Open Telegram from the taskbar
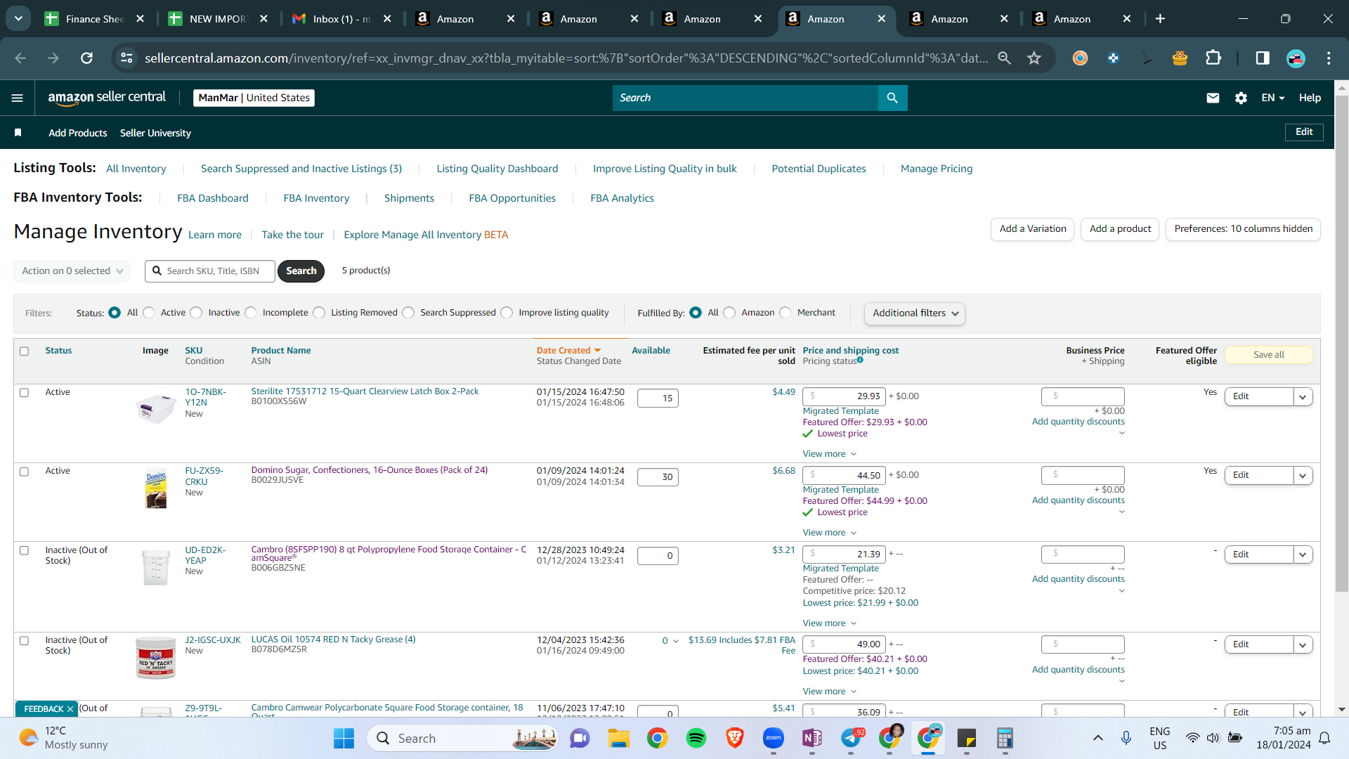The height and width of the screenshot is (759, 1349). click(851, 738)
